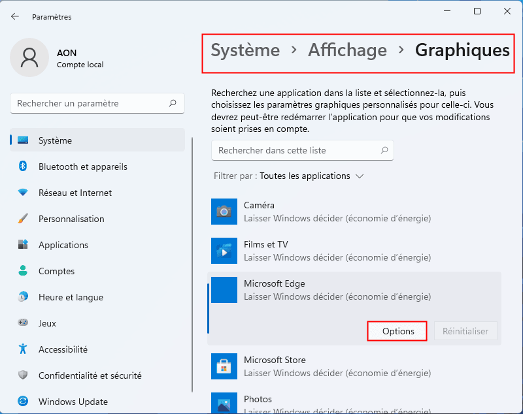Click the Réseau et Internet wifi icon
523x414 pixels.
(x=23, y=193)
